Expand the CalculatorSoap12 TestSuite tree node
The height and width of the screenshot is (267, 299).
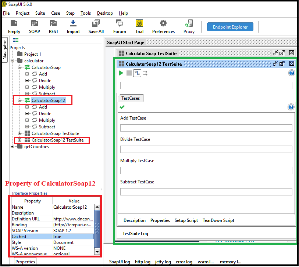point(19,140)
